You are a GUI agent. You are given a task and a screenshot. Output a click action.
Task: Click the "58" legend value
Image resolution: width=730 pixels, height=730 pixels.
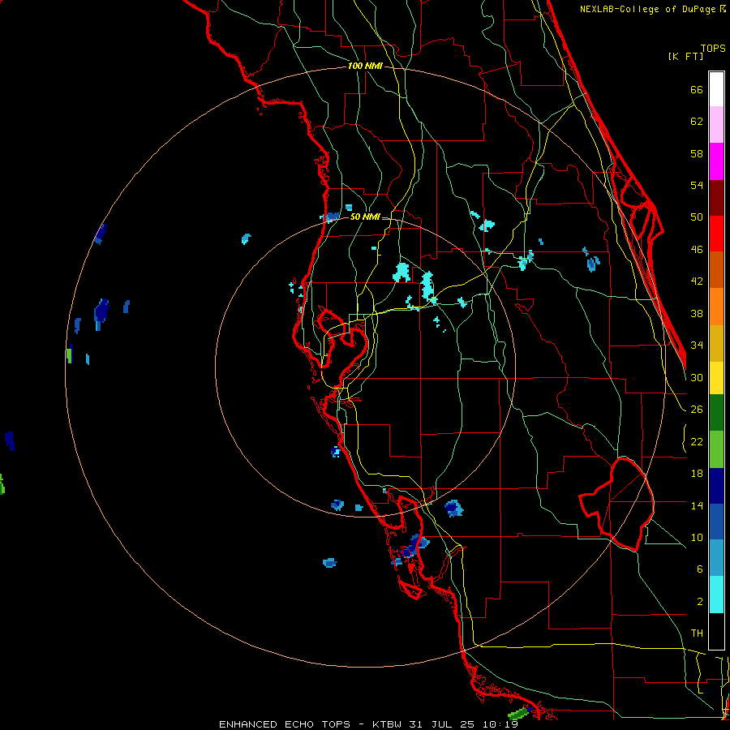[697, 153]
